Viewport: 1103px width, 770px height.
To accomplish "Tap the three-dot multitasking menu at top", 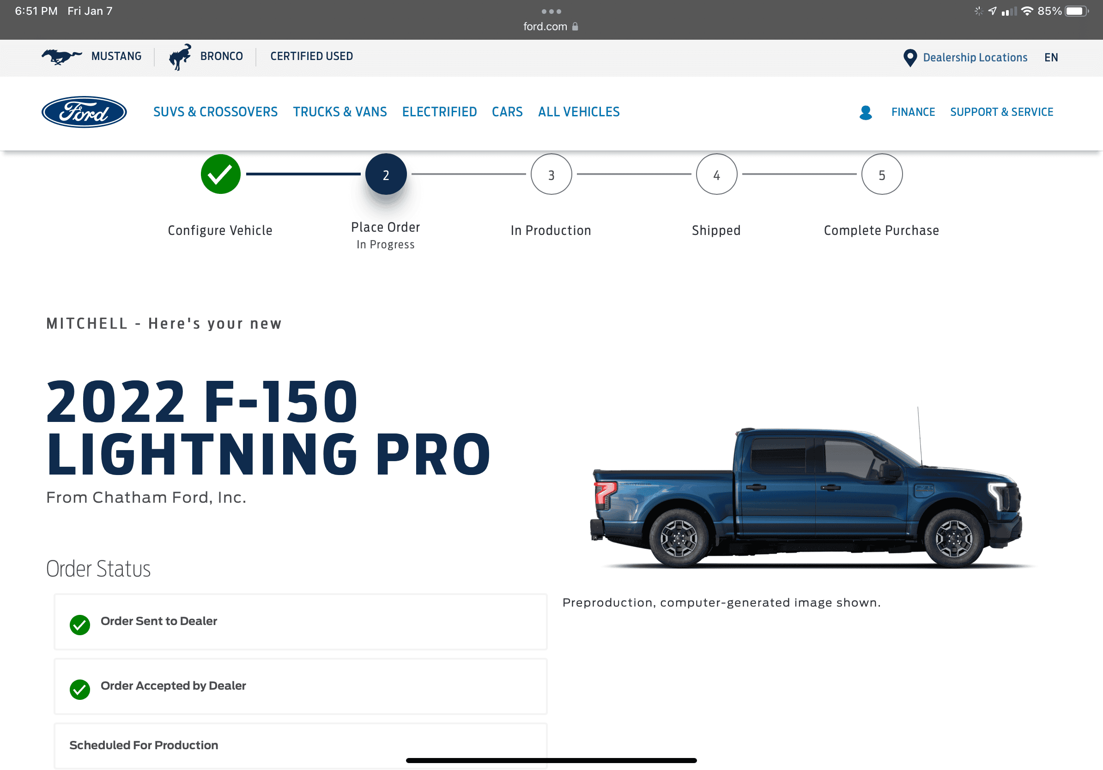I will 551,12.
